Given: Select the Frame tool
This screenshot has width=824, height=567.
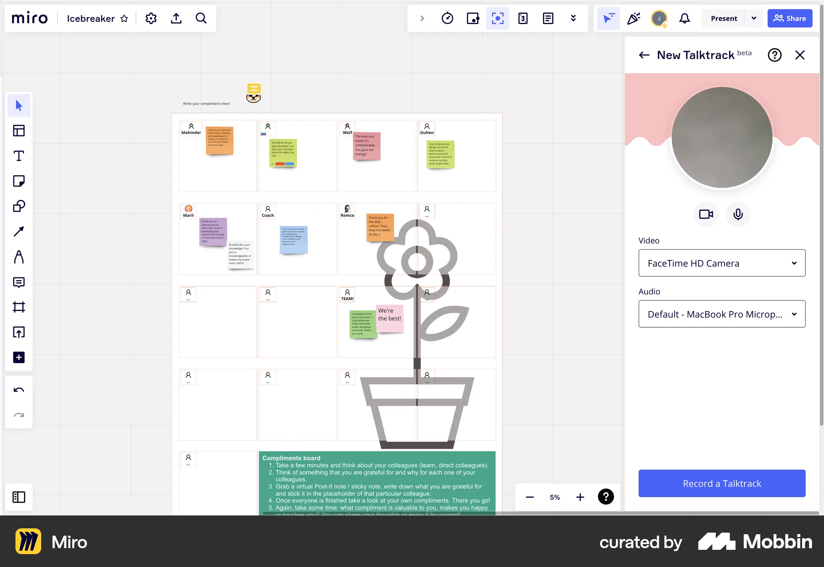Looking at the screenshot, I should pyautogui.click(x=18, y=307).
